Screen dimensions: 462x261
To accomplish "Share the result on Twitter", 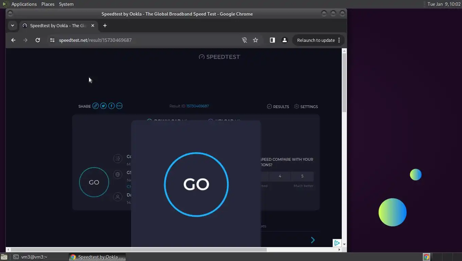I will (103, 106).
